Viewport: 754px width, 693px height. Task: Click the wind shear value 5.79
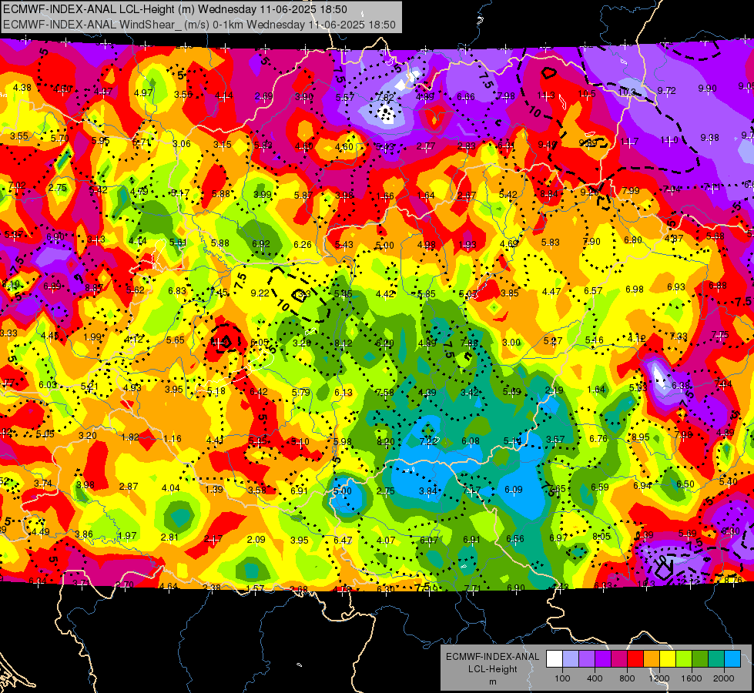301,393
